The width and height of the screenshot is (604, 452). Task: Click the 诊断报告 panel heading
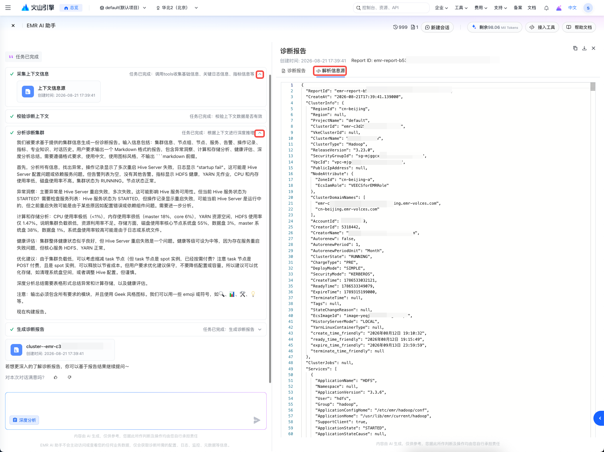point(293,51)
